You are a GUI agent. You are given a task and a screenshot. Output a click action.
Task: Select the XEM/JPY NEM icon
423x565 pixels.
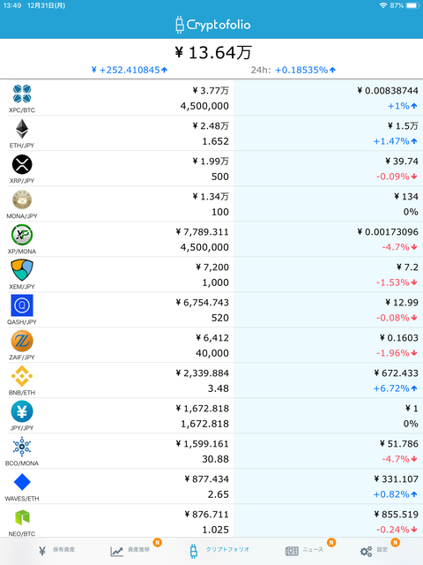coord(22,270)
